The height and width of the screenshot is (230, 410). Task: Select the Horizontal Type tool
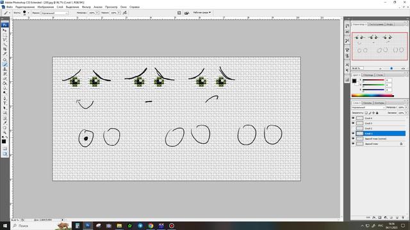4,103
